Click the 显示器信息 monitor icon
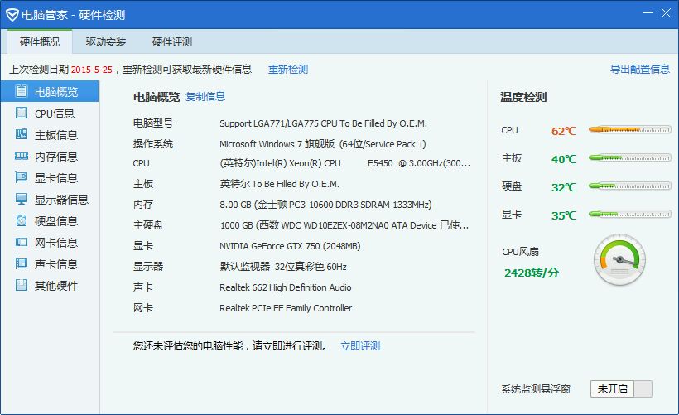 [x=22, y=199]
